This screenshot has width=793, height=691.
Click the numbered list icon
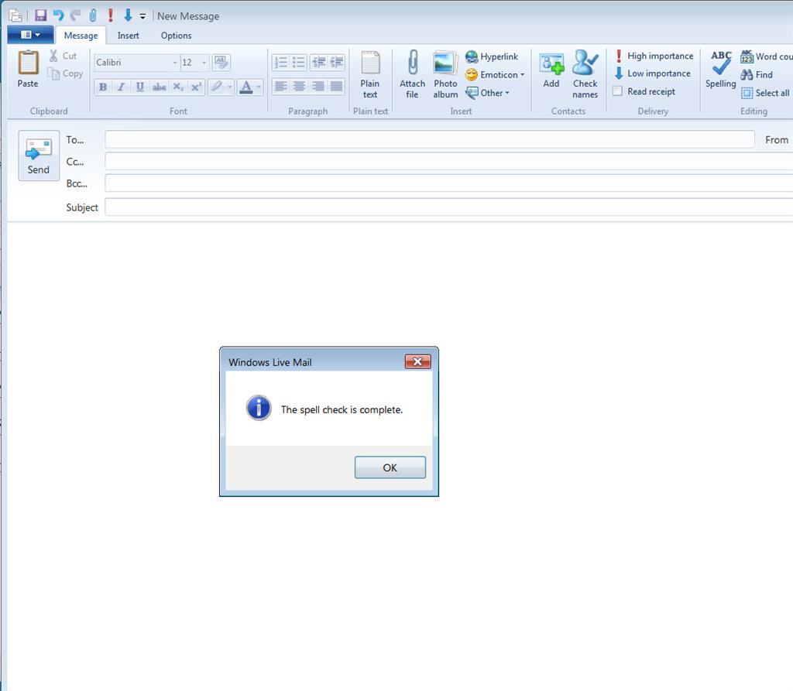(x=280, y=62)
